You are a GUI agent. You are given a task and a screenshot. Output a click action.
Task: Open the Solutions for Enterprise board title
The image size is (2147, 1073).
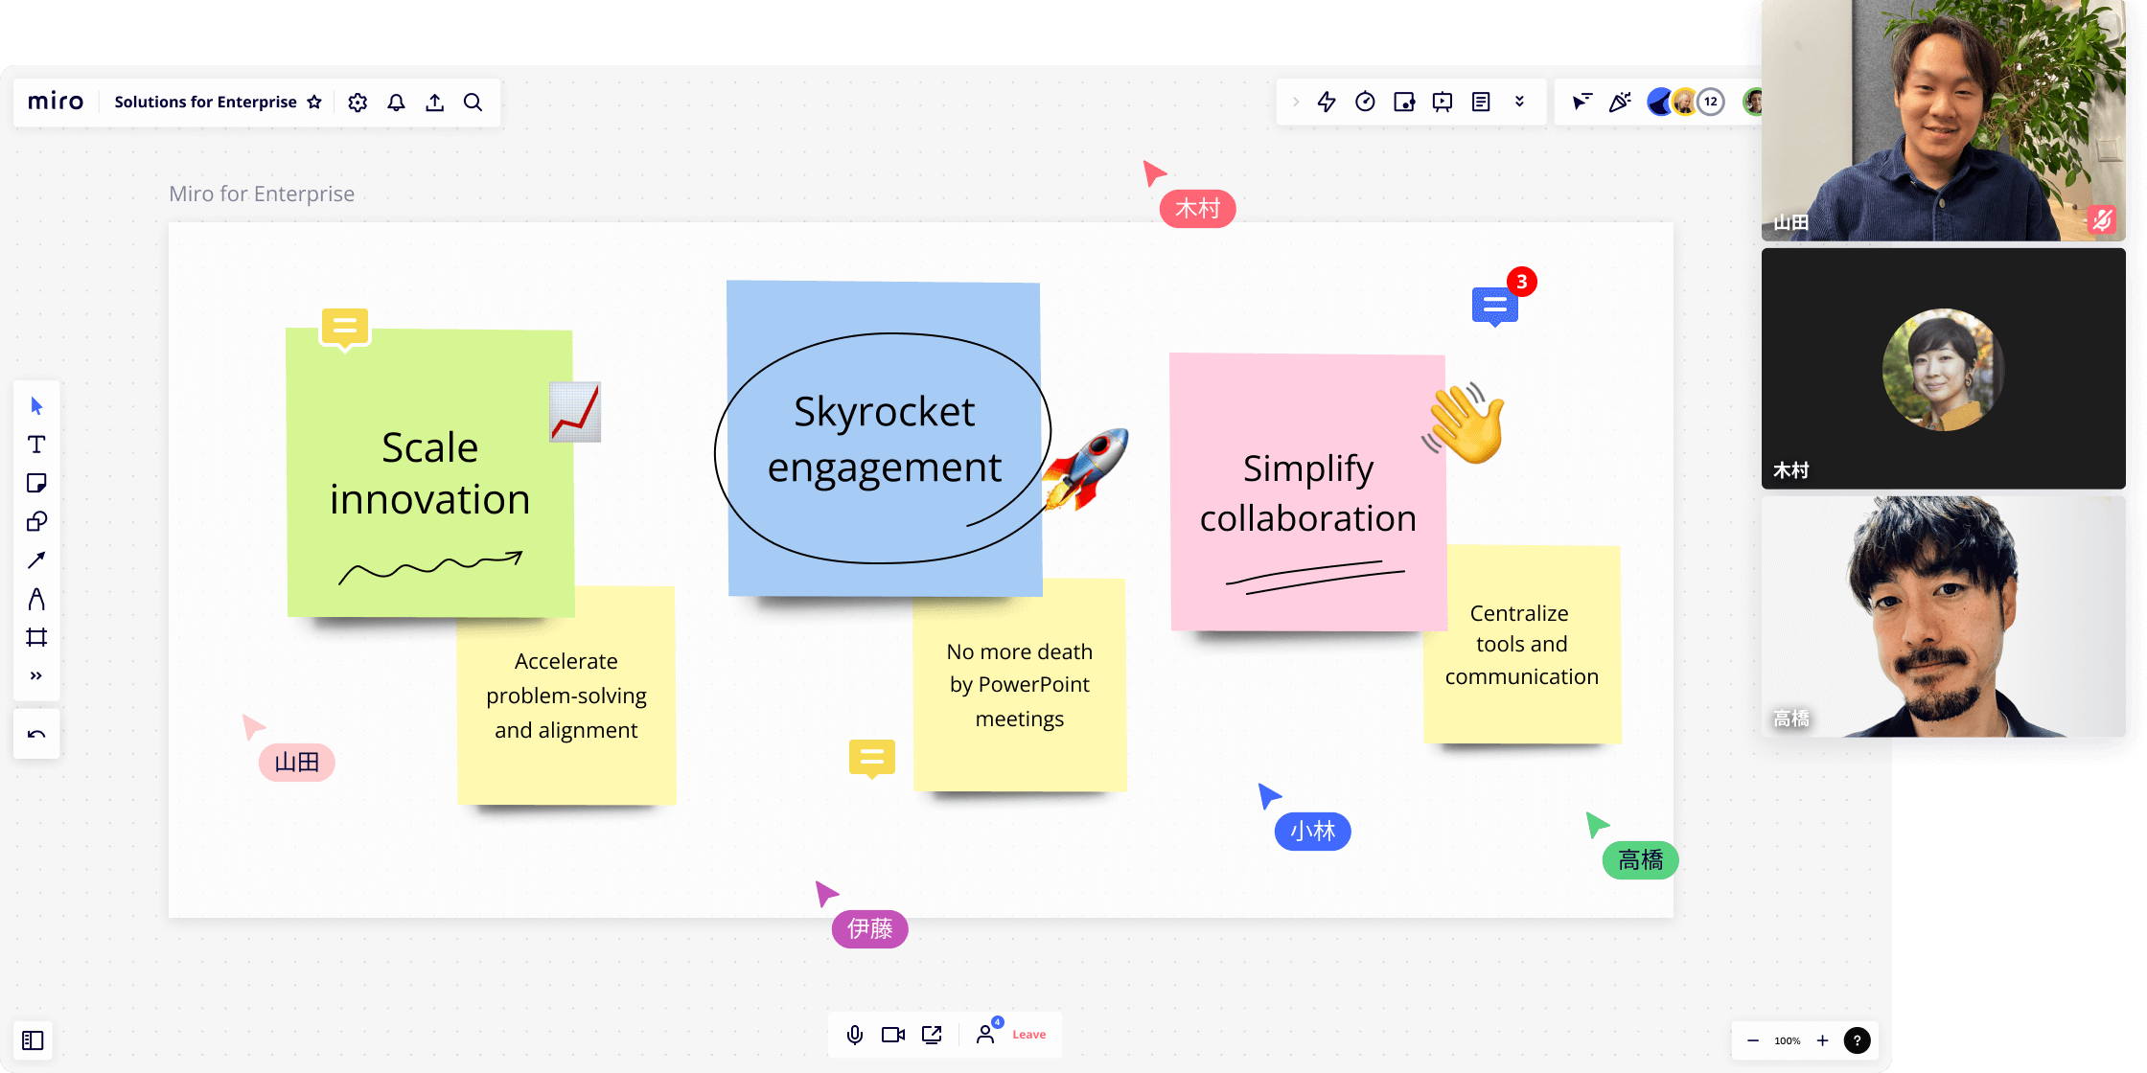click(x=205, y=103)
